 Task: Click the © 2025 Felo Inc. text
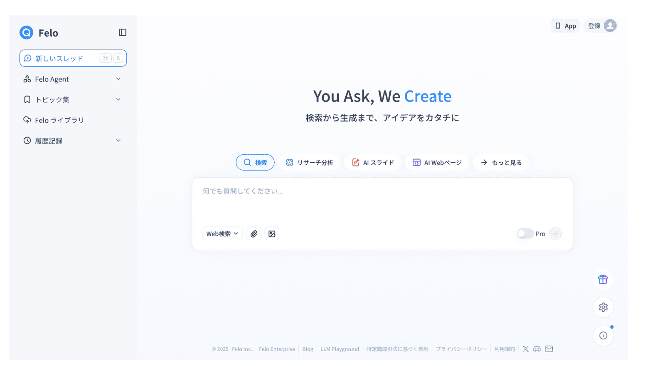point(231,349)
